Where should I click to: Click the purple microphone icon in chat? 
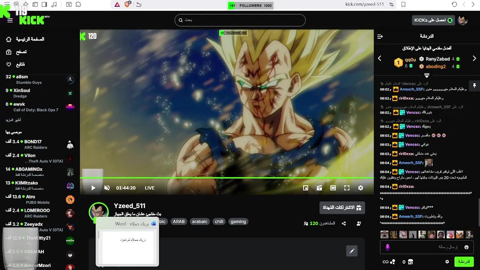(x=387, y=247)
